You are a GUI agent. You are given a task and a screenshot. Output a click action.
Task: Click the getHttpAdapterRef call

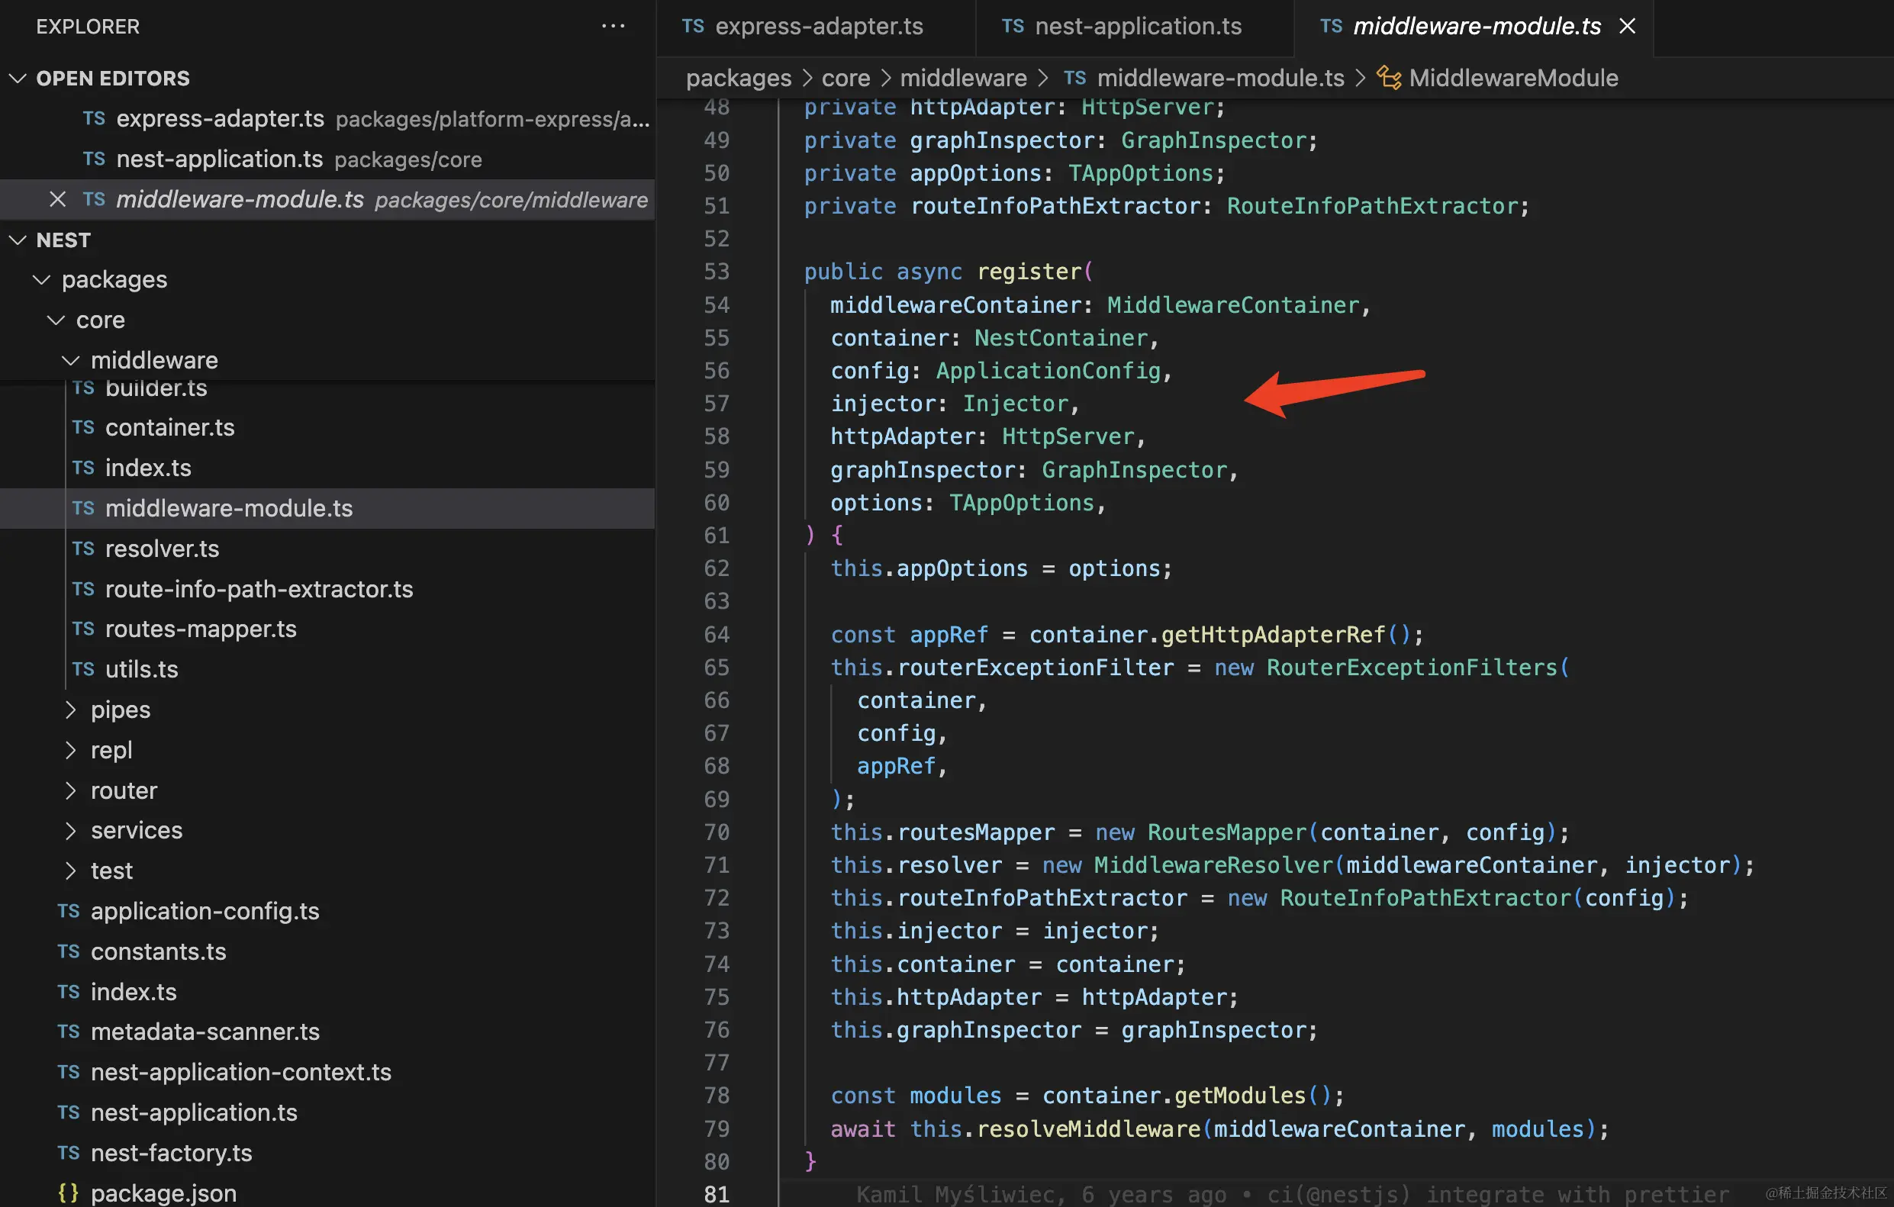click(x=1273, y=635)
